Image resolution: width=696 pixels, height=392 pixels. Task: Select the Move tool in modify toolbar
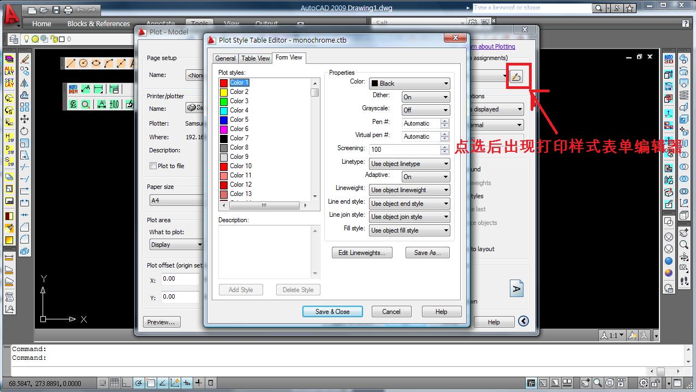pyautogui.click(x=25, y=119)
